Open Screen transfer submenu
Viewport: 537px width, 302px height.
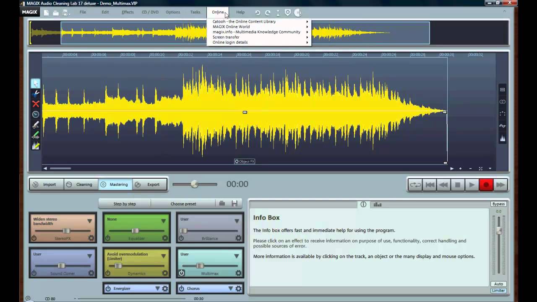[x=259, y=37]
